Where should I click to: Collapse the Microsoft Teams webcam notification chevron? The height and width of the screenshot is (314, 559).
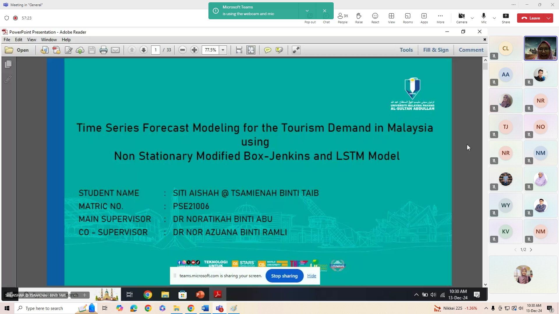pyautogui.click(x=307, y=11)
